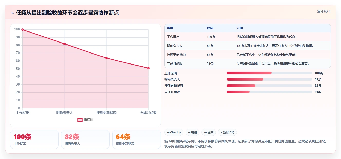Click description 把试点期间进入管理流程的工作量作为起点
The height and width of the screenshot is (159, 341).
pyautogui.click(x=268, y=37)
